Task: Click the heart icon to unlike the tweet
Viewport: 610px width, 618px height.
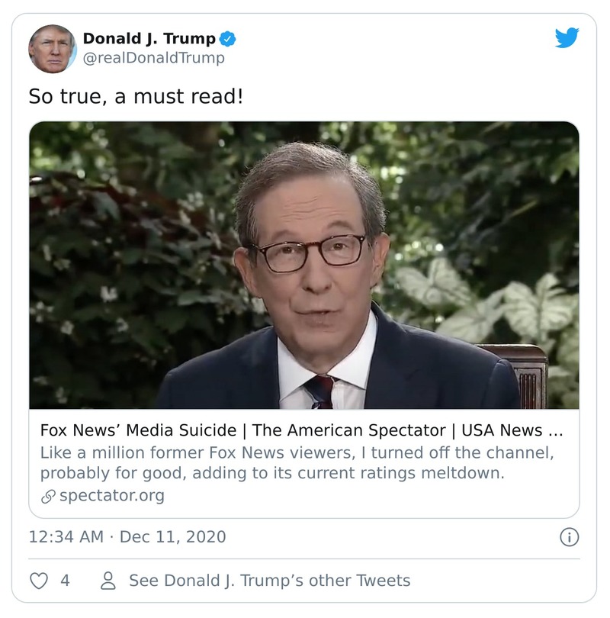Action: click(37, 581)
